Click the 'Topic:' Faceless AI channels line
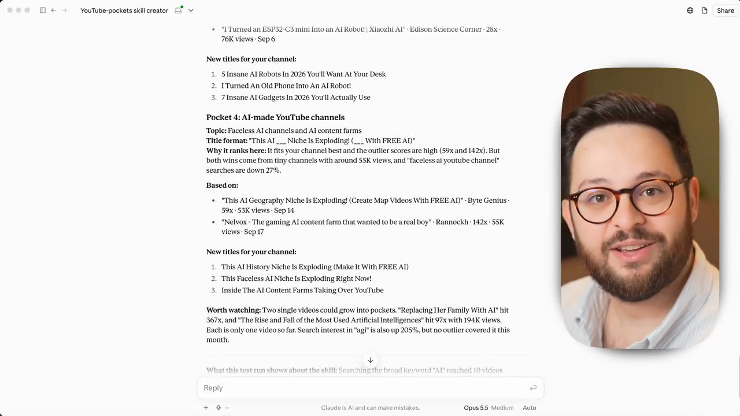 (284, 131)
